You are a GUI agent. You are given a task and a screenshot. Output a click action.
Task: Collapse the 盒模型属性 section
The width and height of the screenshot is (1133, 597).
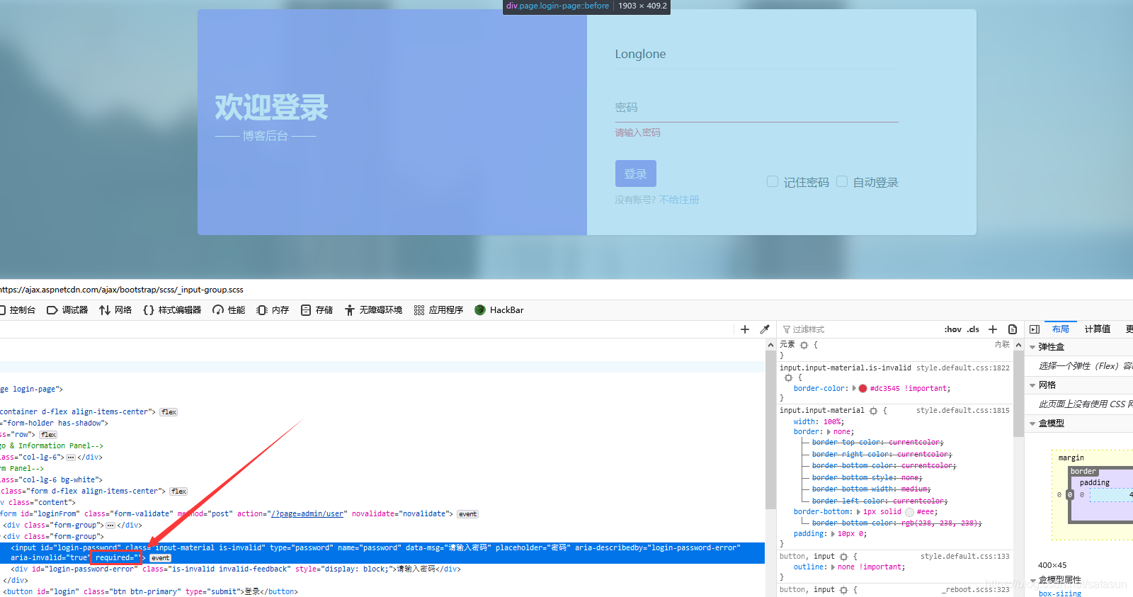tap(1032, 580)
